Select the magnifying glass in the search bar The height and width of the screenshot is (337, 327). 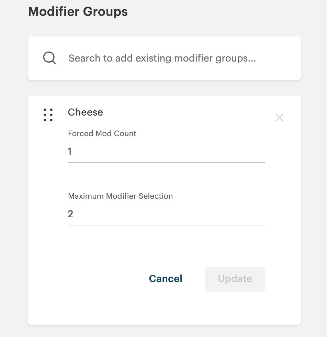coord(49,58)
